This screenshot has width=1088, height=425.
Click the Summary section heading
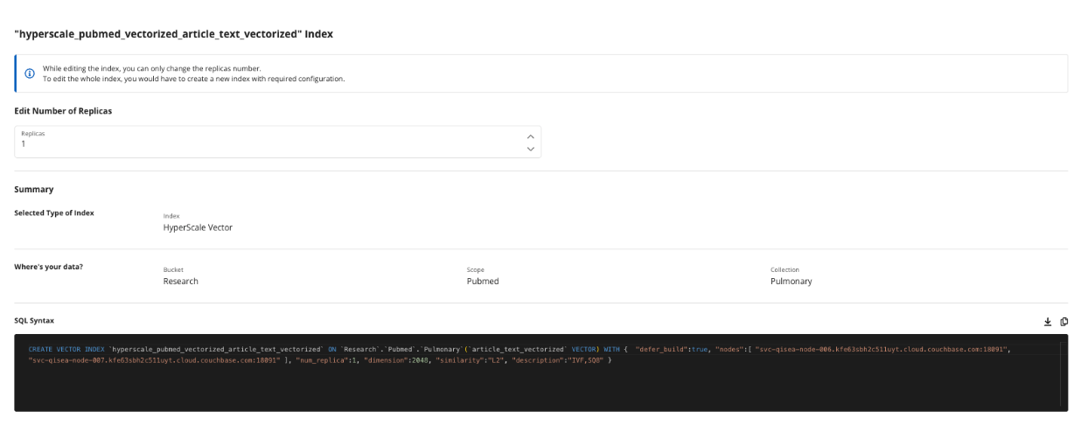34,189
